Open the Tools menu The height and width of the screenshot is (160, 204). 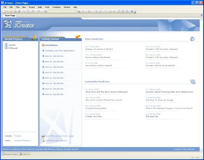point(47,7)
